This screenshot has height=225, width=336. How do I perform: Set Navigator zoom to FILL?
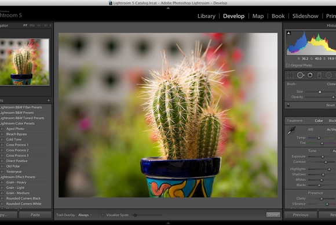tap(32, 26)
